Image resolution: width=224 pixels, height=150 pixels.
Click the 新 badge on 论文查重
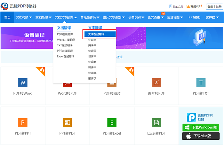point(163,13)
